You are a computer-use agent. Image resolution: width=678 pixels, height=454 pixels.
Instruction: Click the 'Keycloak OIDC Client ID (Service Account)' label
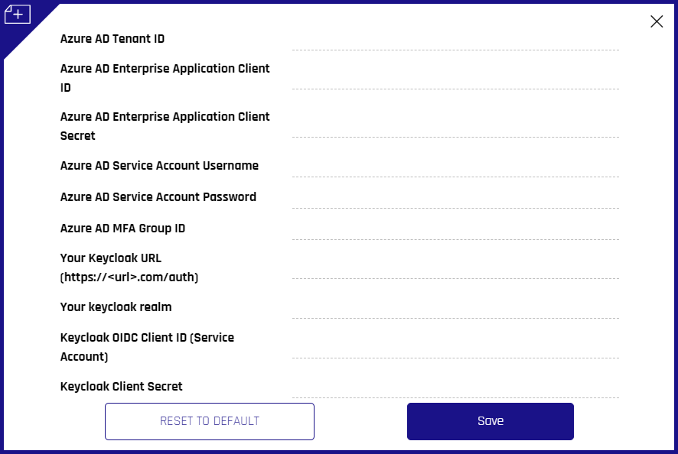[x=147, y=347]
